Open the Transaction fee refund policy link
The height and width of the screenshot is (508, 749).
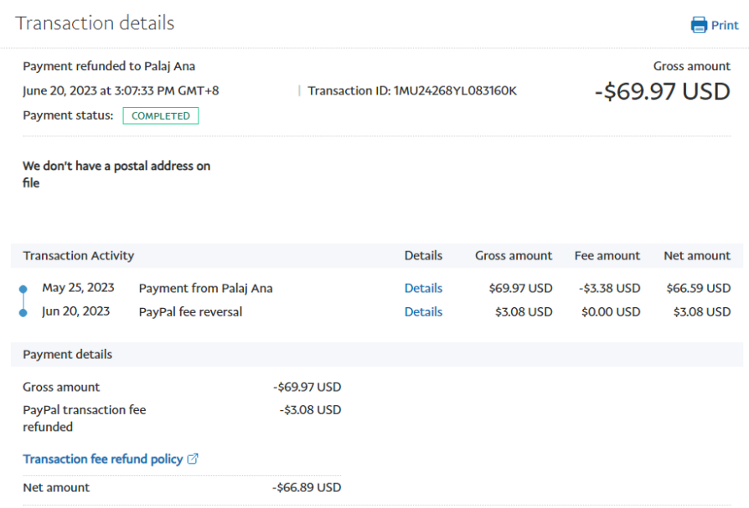point(102,459)
